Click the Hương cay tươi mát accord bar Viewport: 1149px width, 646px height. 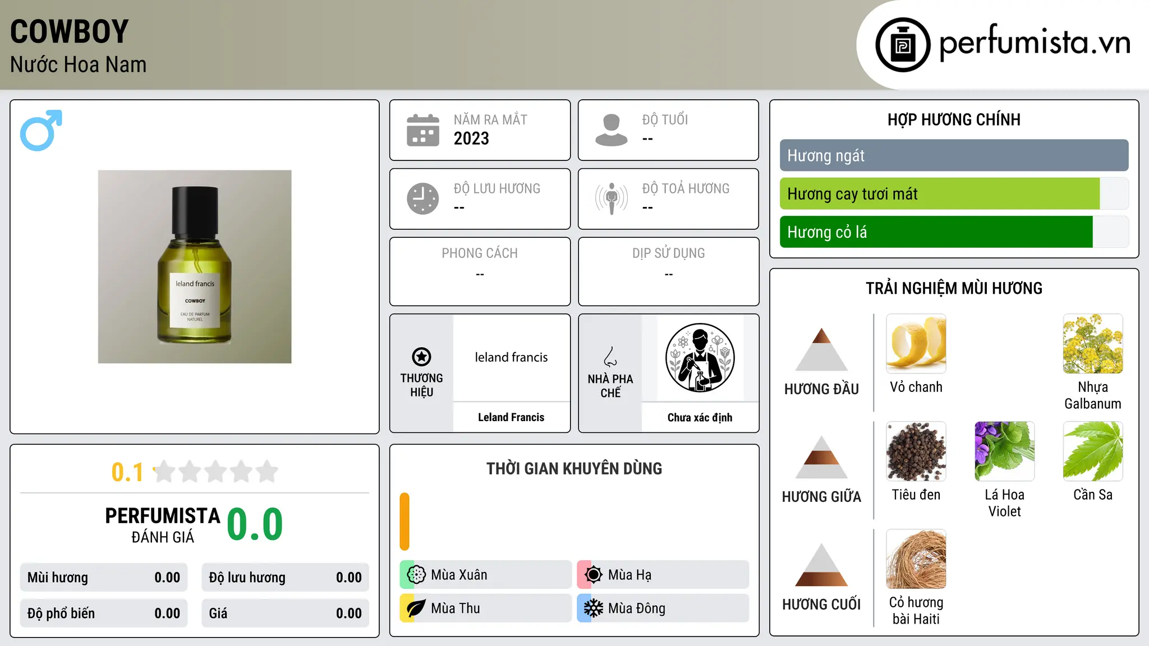coord(954,194)
